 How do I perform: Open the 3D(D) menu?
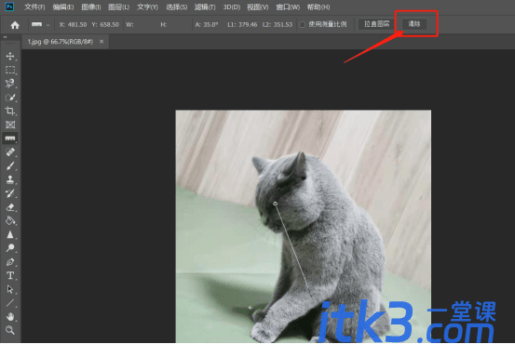tap(232, 7)
